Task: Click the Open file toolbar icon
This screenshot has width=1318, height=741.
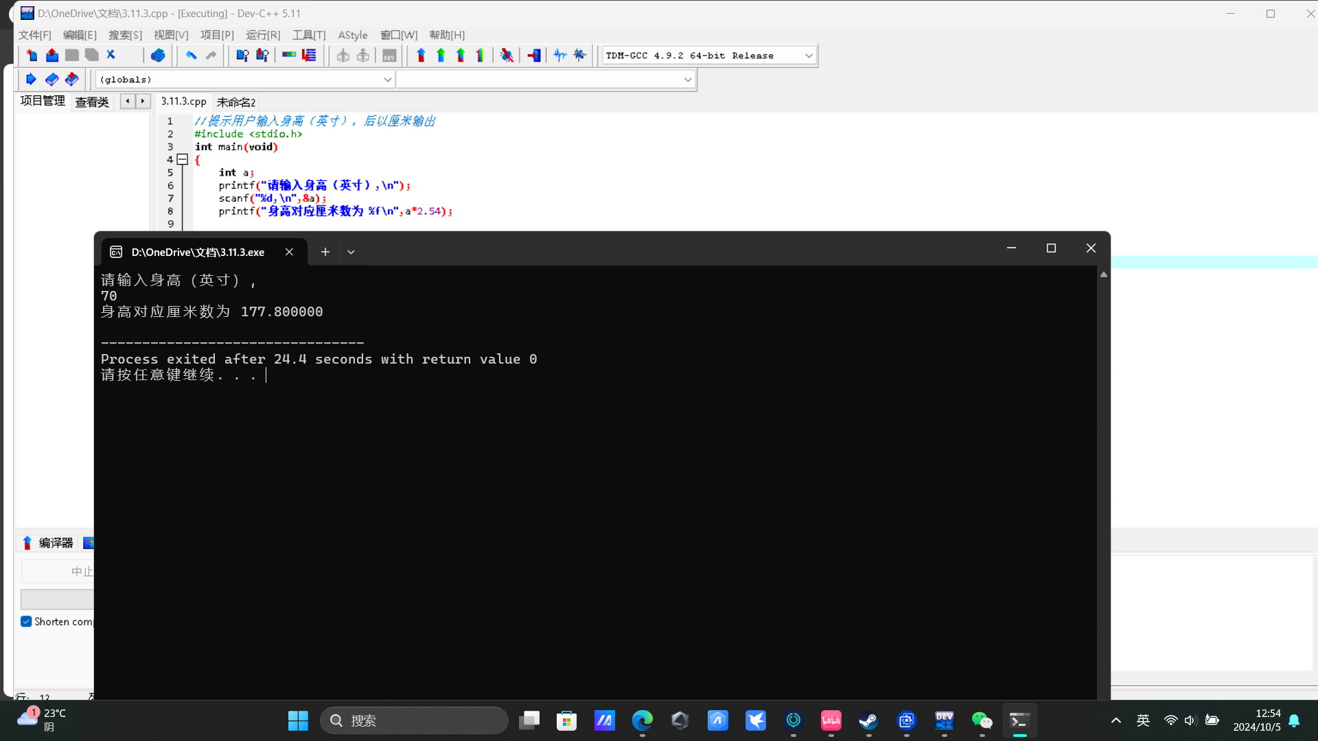Action: 52,56
